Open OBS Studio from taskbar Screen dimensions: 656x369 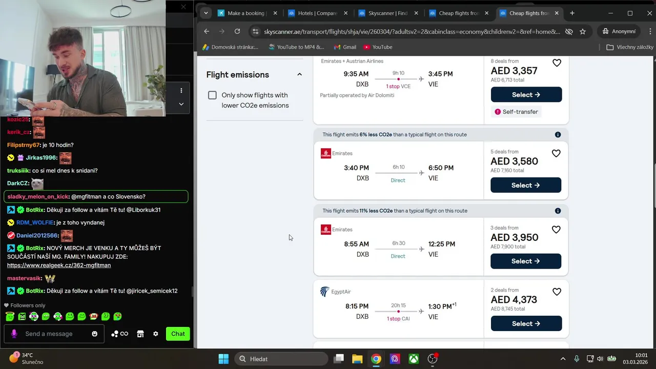coord(433,359)
